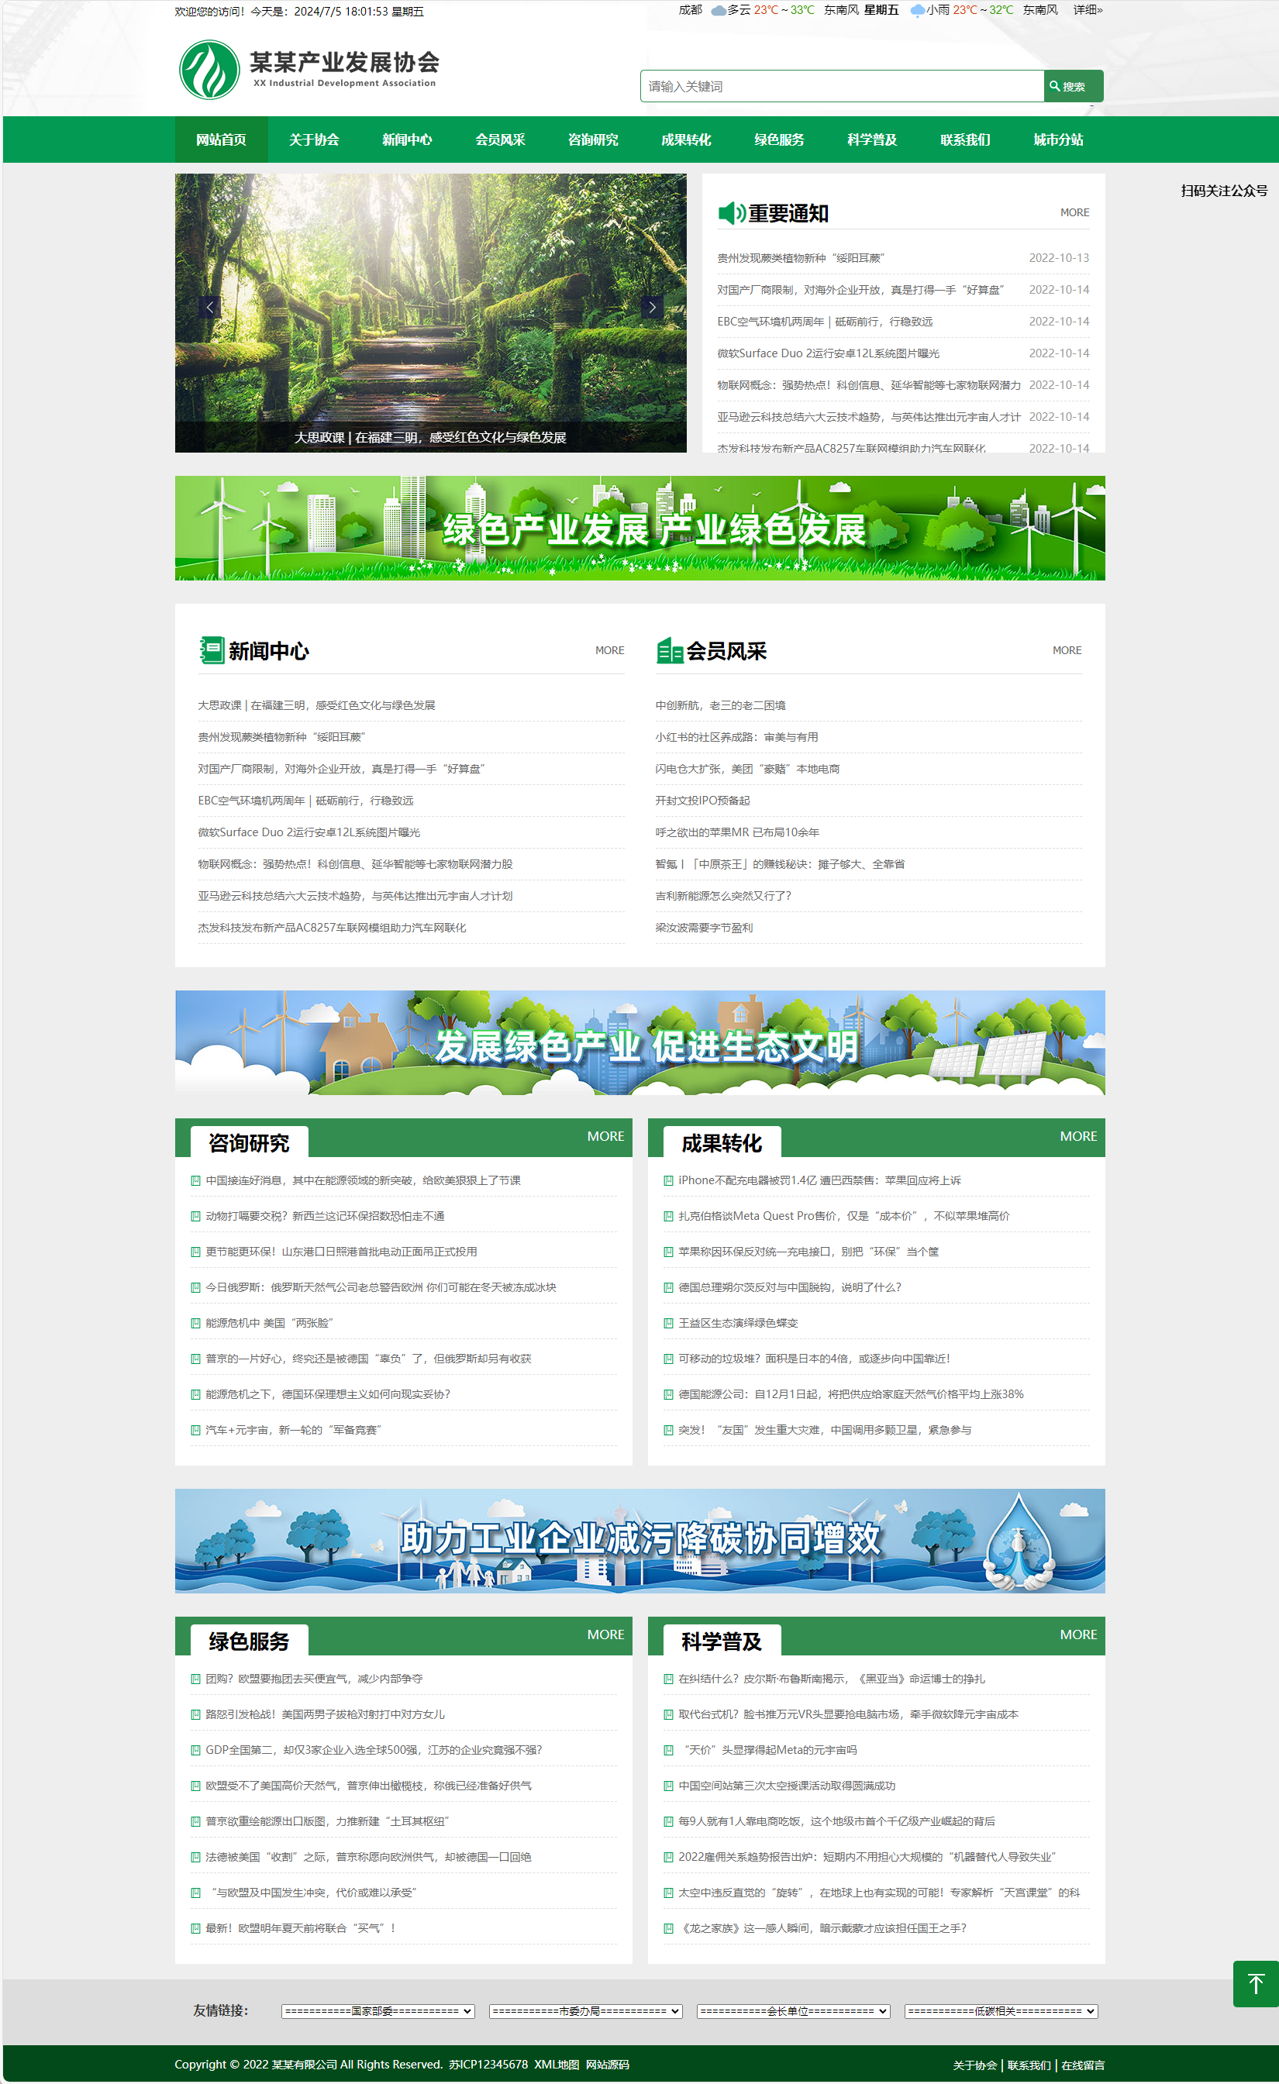
Task: Open member article 开封文投IPO预备起
Action: point(702,800)
